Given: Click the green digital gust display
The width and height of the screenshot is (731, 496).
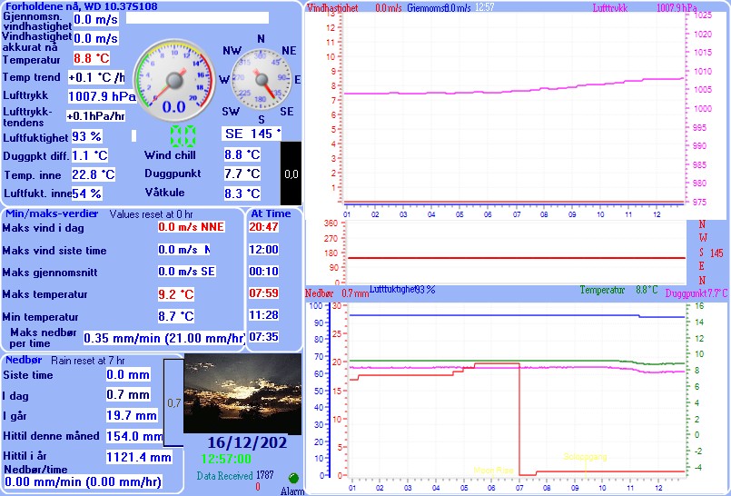Looking at the screenshot, I should [183, 137].
